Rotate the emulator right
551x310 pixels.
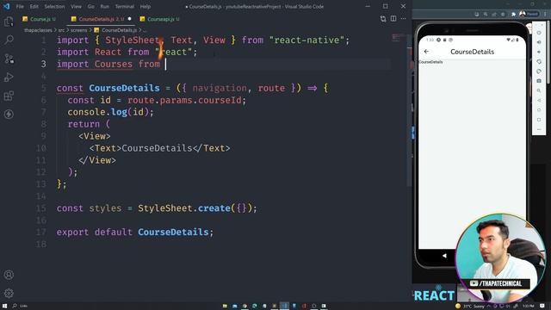pos(539,71)
